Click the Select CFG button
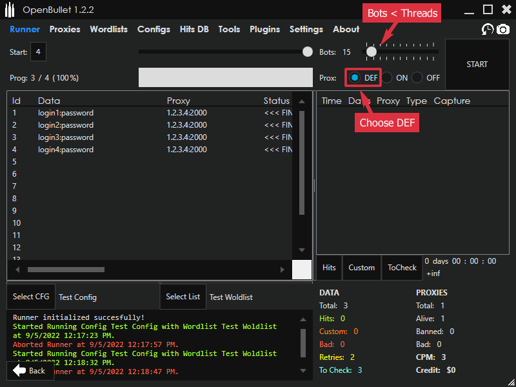This screenshot has height=387, width=516. pyautogui.click(x=31, y=297)
